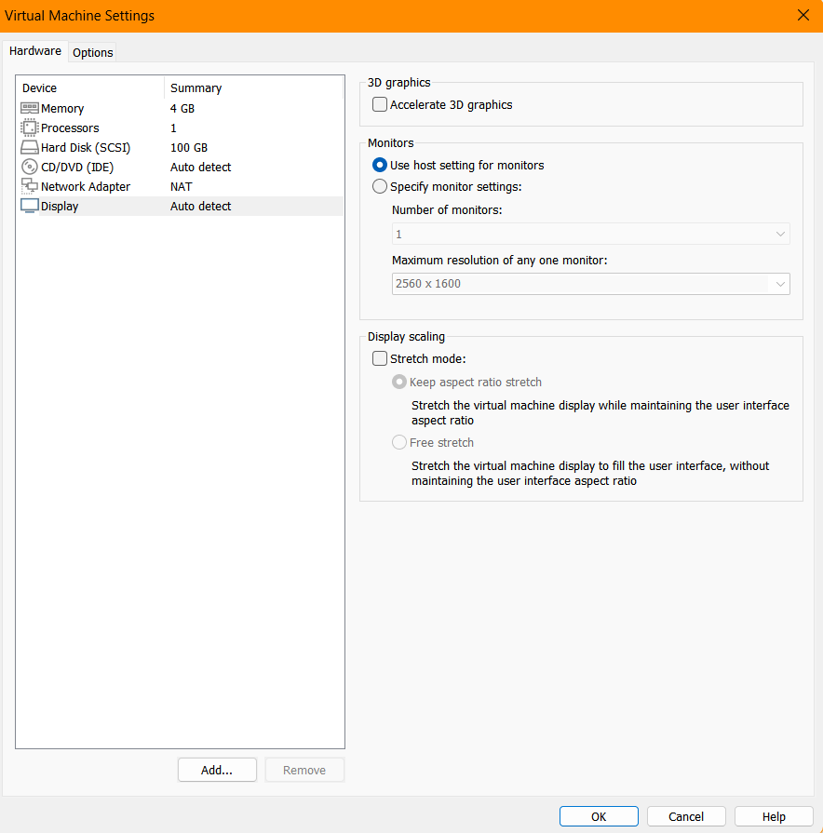Enable the Stretch mode checkbox
The image size is (823, 833).
[379, 358]
